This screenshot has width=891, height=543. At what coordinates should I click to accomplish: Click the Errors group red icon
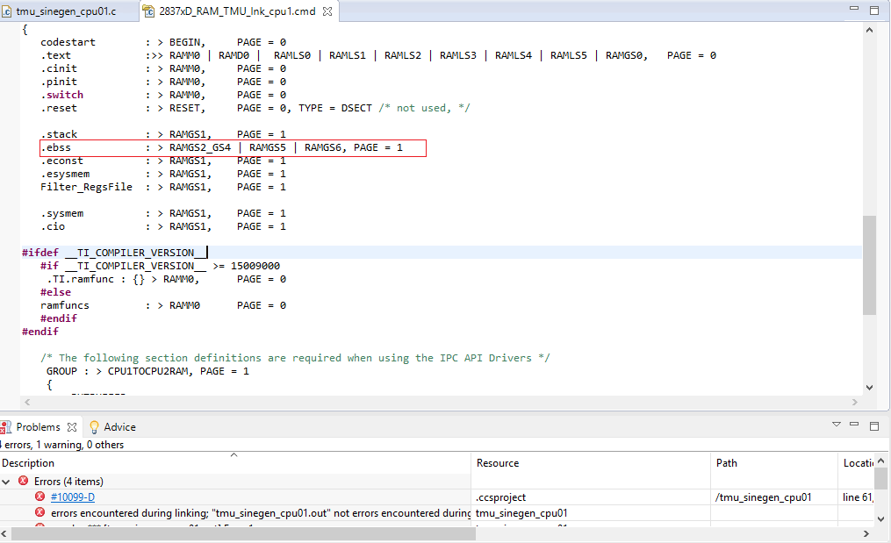24,481
